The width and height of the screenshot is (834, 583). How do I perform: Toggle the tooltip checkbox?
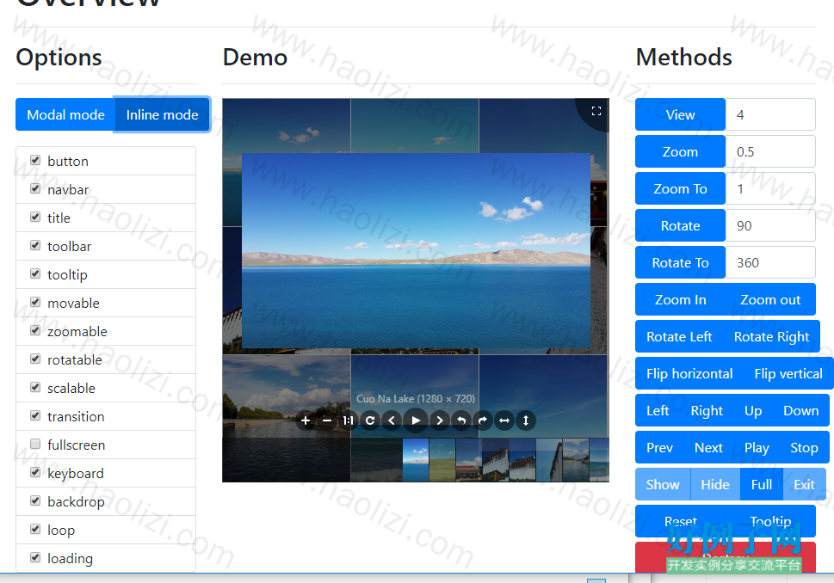click(x=35, y=273)
